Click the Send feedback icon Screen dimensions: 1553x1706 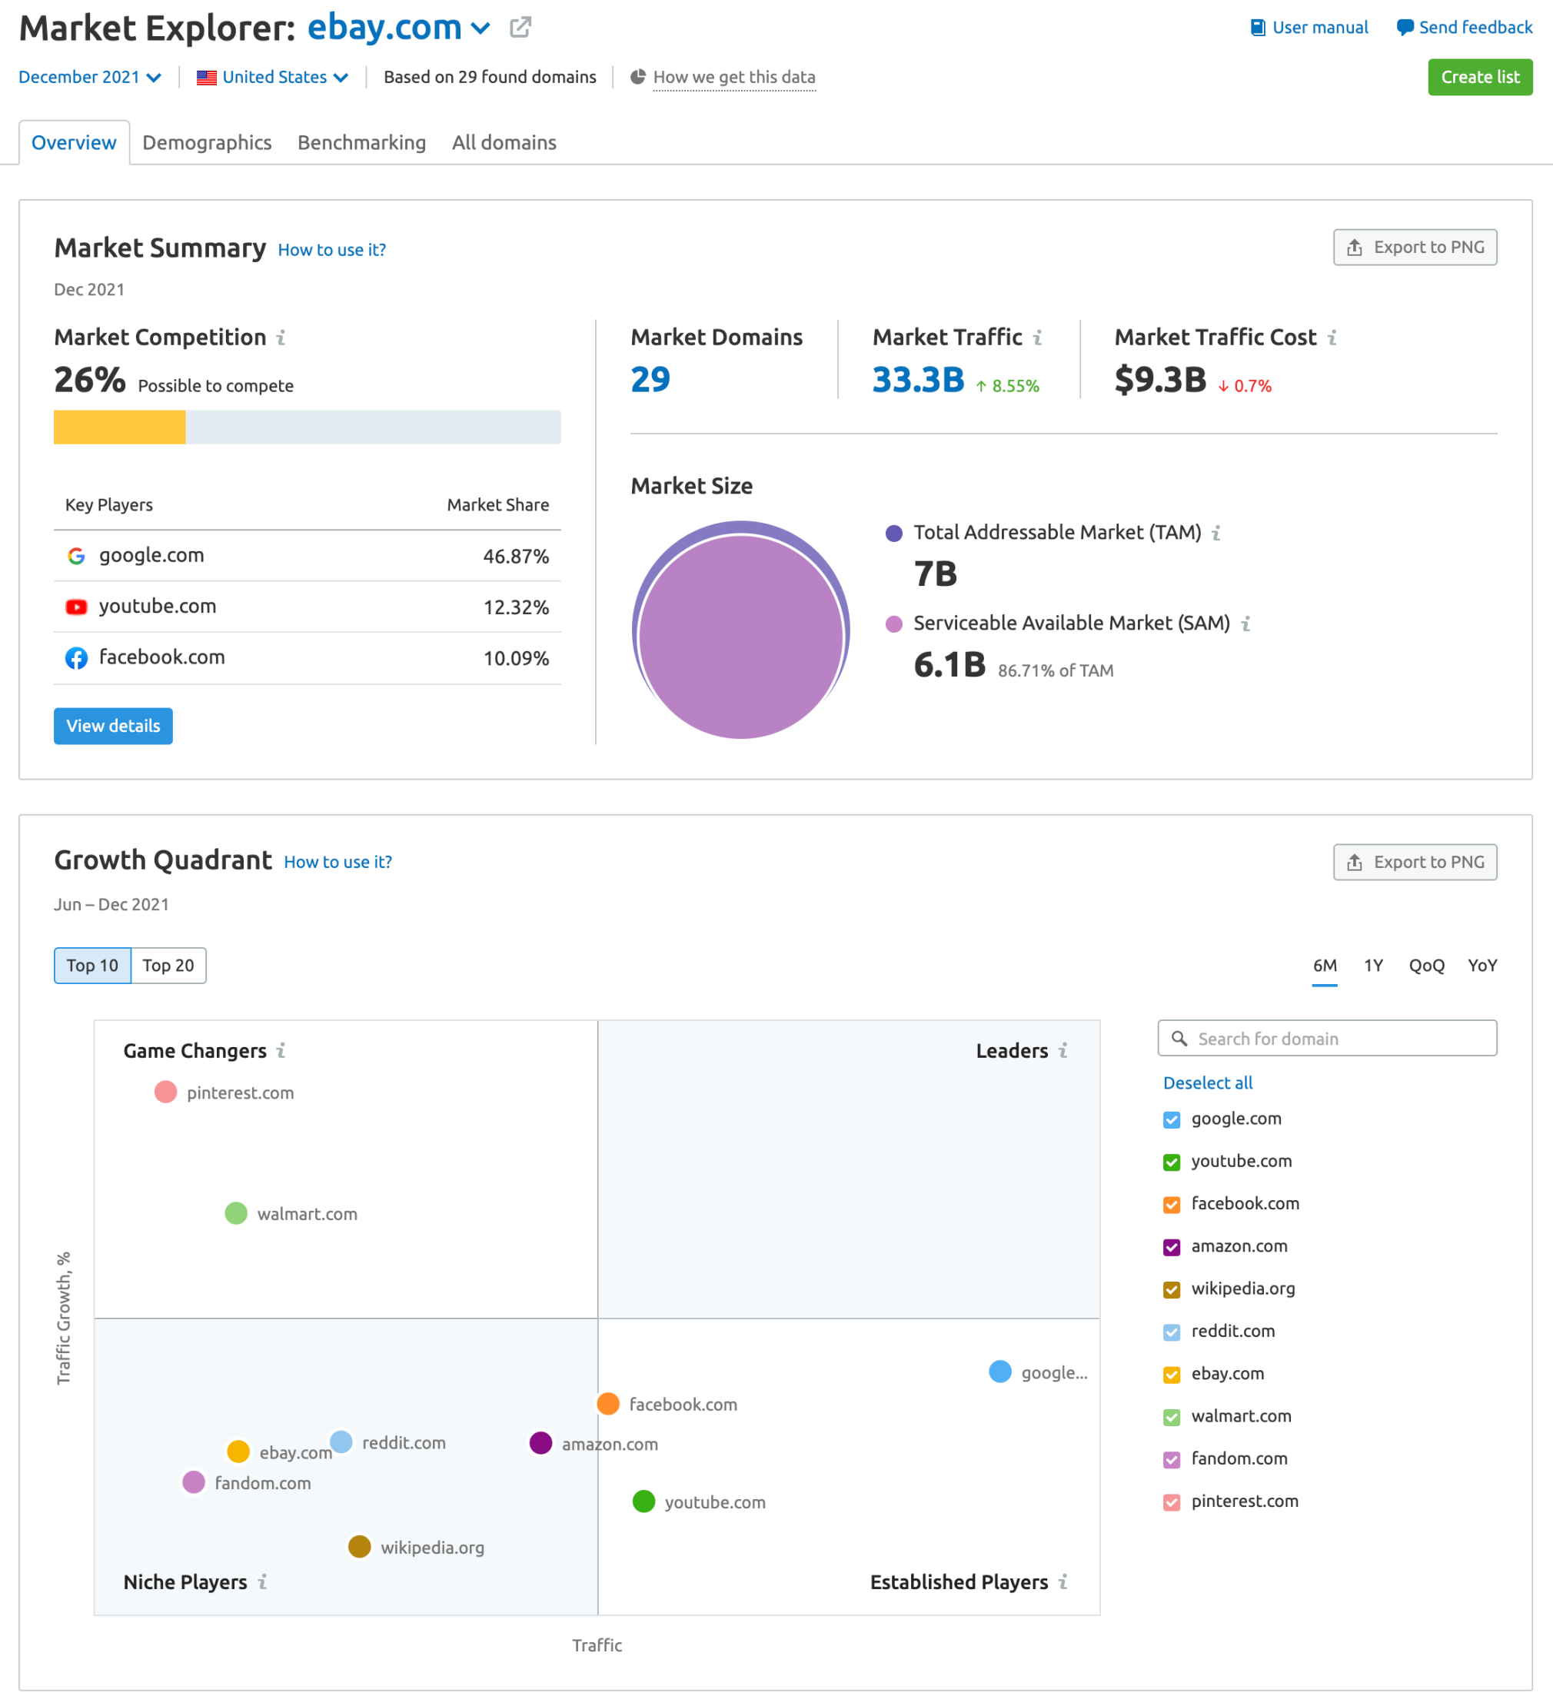(1404, 27)
